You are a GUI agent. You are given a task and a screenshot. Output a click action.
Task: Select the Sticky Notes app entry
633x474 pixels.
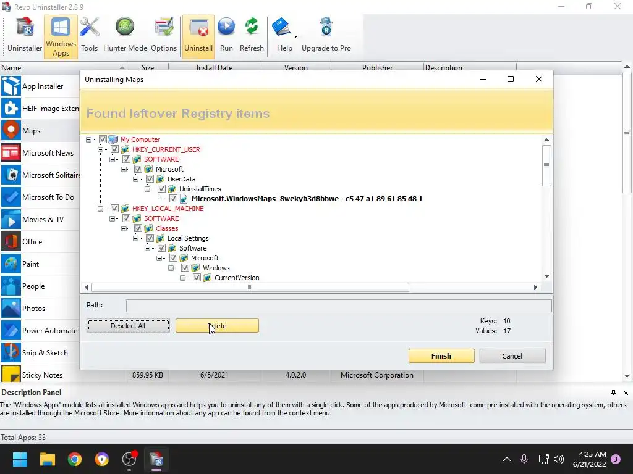pos(40,375)
